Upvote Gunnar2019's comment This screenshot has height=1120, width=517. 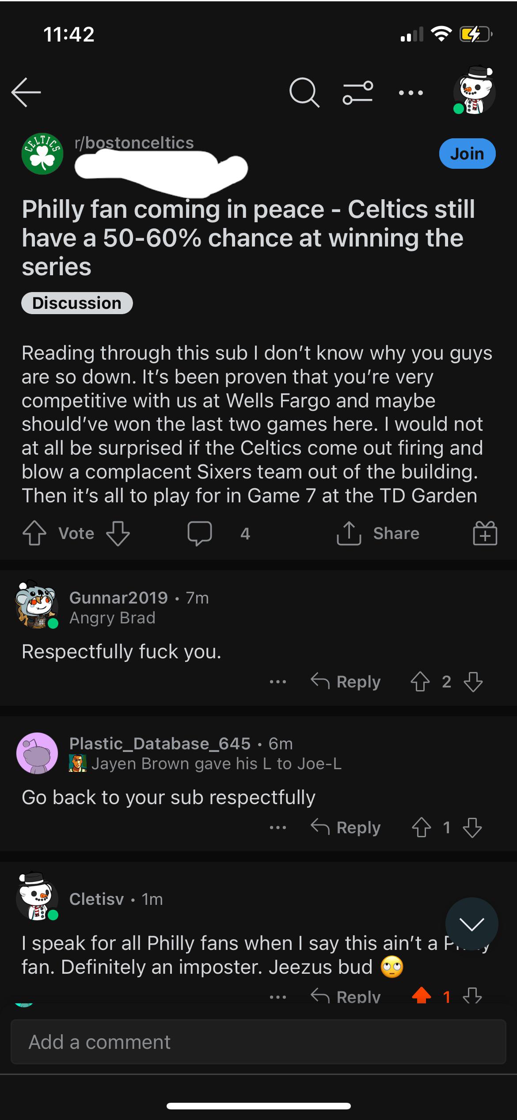pyautogui.click(x=420, y=682)
